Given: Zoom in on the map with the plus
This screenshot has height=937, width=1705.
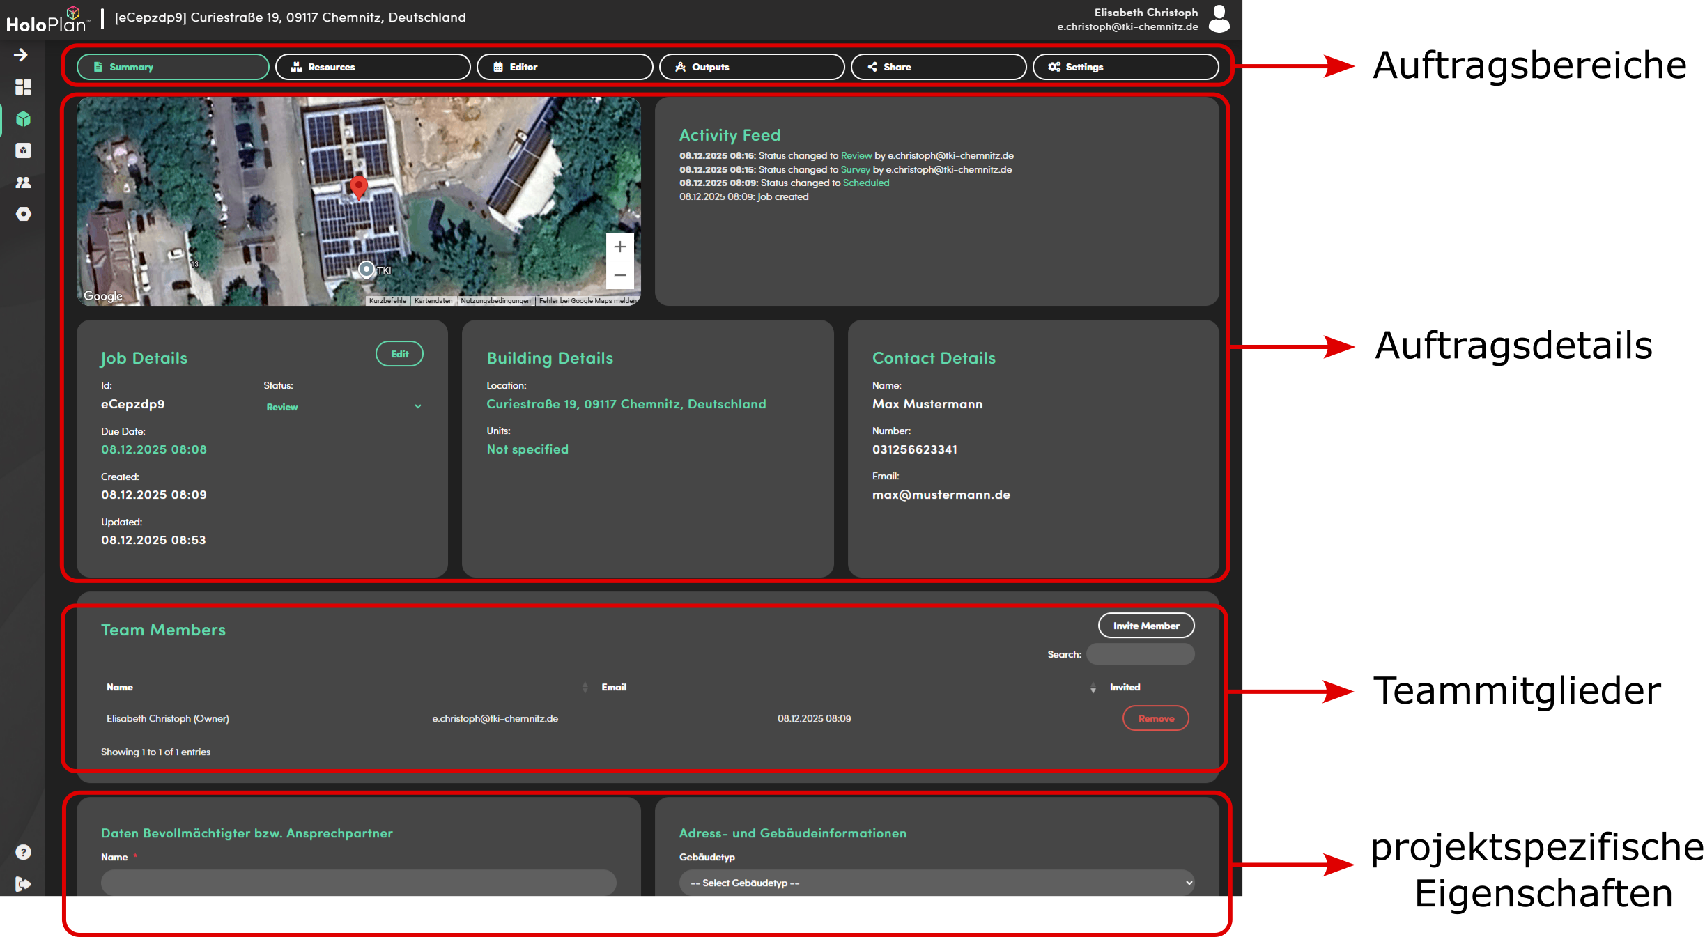Looking at the screenshot, I should click(x=619, y=247).
